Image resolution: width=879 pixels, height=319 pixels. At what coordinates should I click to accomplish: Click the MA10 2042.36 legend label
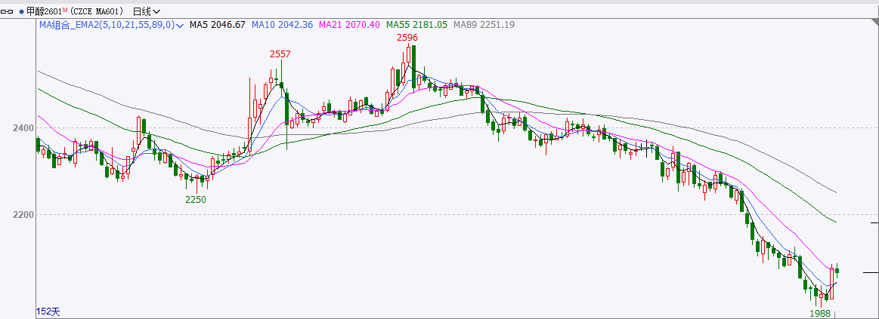click(282, 25)
